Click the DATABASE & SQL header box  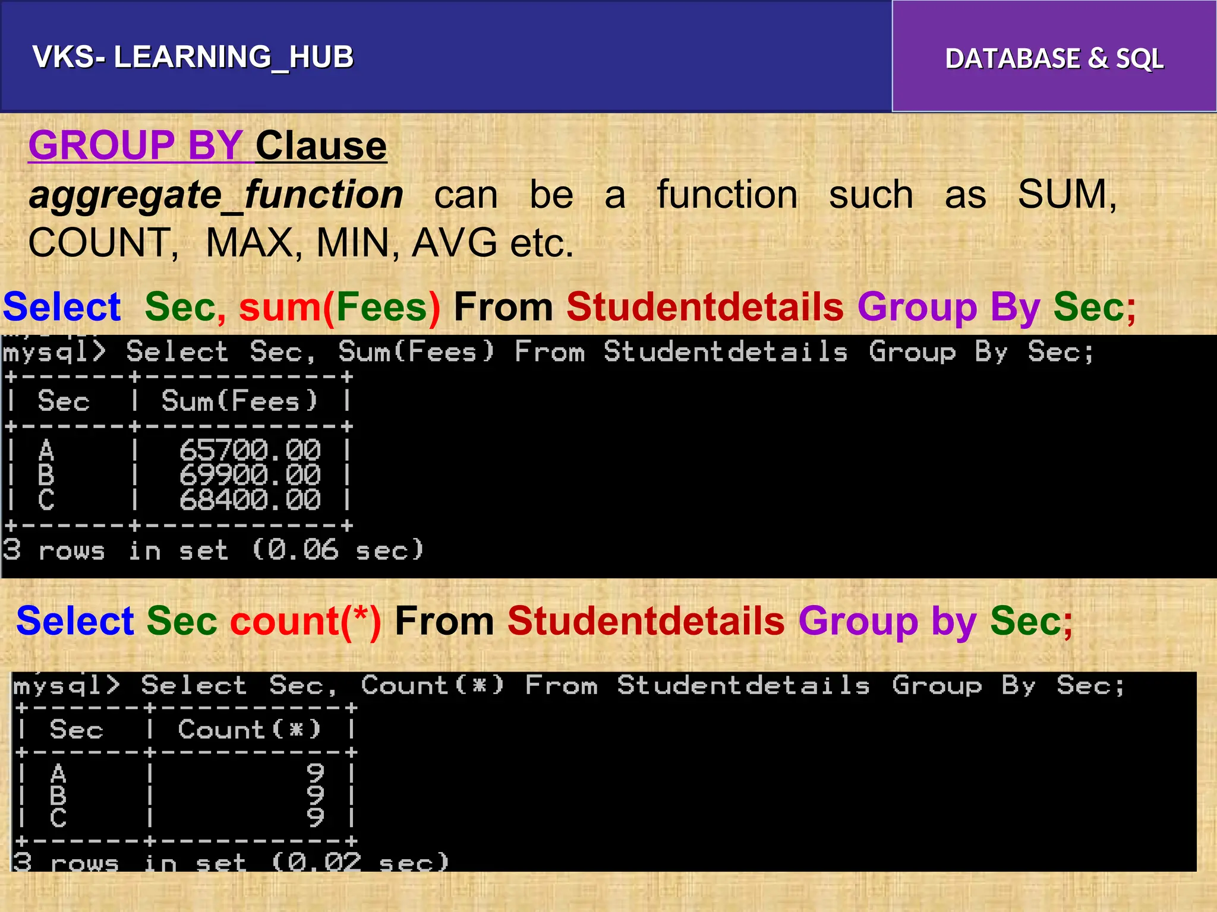pyautogui.click(x=1054, y=56)
